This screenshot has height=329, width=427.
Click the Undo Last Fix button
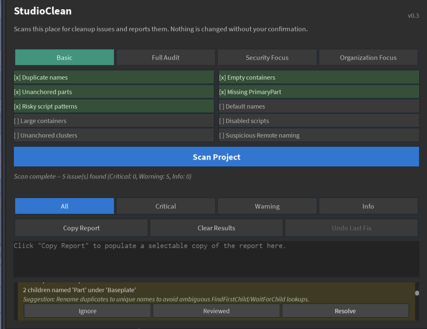[351, 228]
